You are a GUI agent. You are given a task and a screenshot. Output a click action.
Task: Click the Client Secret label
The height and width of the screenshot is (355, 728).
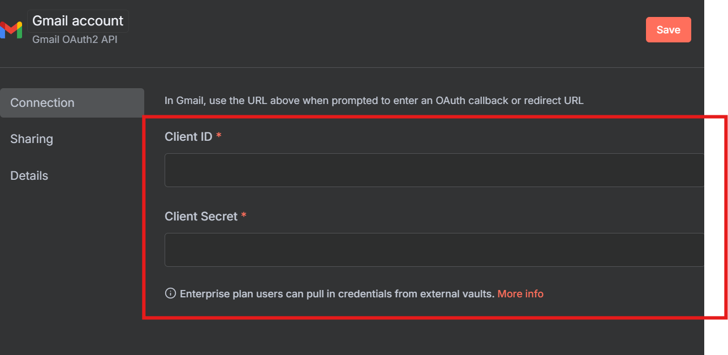point(201,217)
